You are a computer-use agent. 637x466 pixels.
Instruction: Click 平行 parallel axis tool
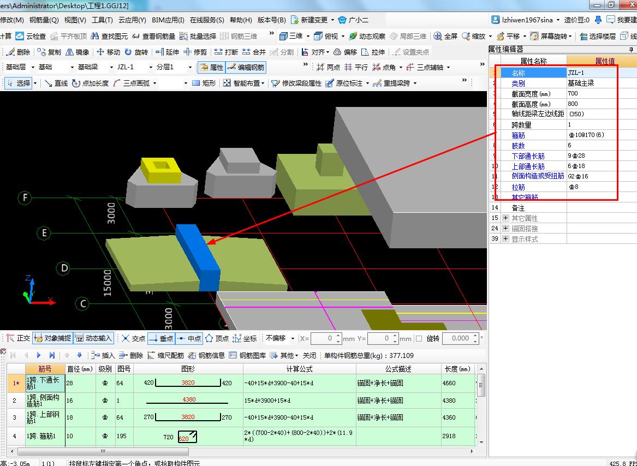356,68
